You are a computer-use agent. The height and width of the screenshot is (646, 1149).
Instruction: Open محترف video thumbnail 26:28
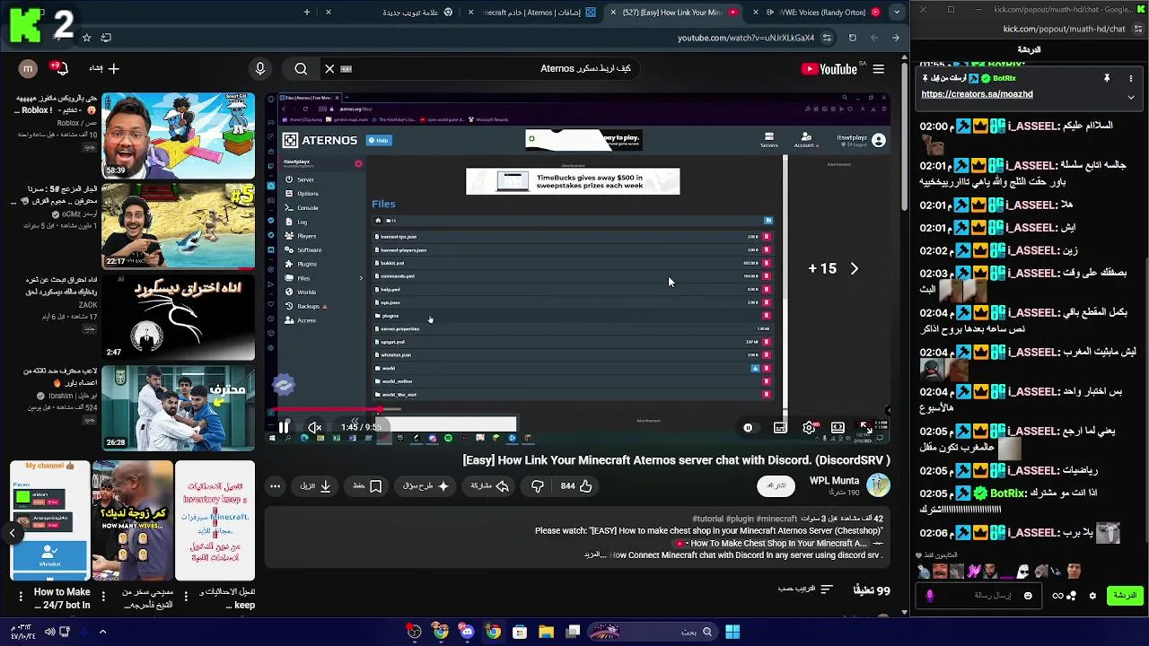[x=178, y=407]
